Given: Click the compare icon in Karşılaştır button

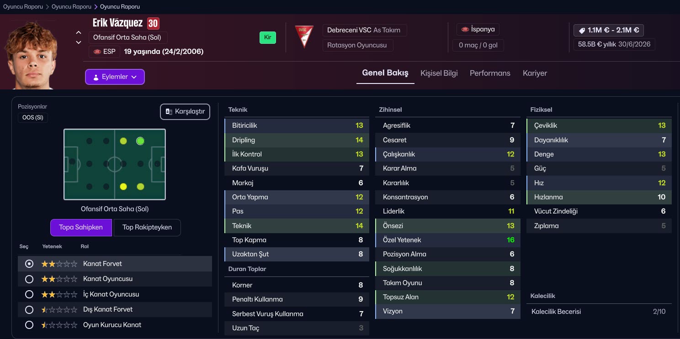Looking at the screenshot, I should pyautogui.click(x=169, y=112).
